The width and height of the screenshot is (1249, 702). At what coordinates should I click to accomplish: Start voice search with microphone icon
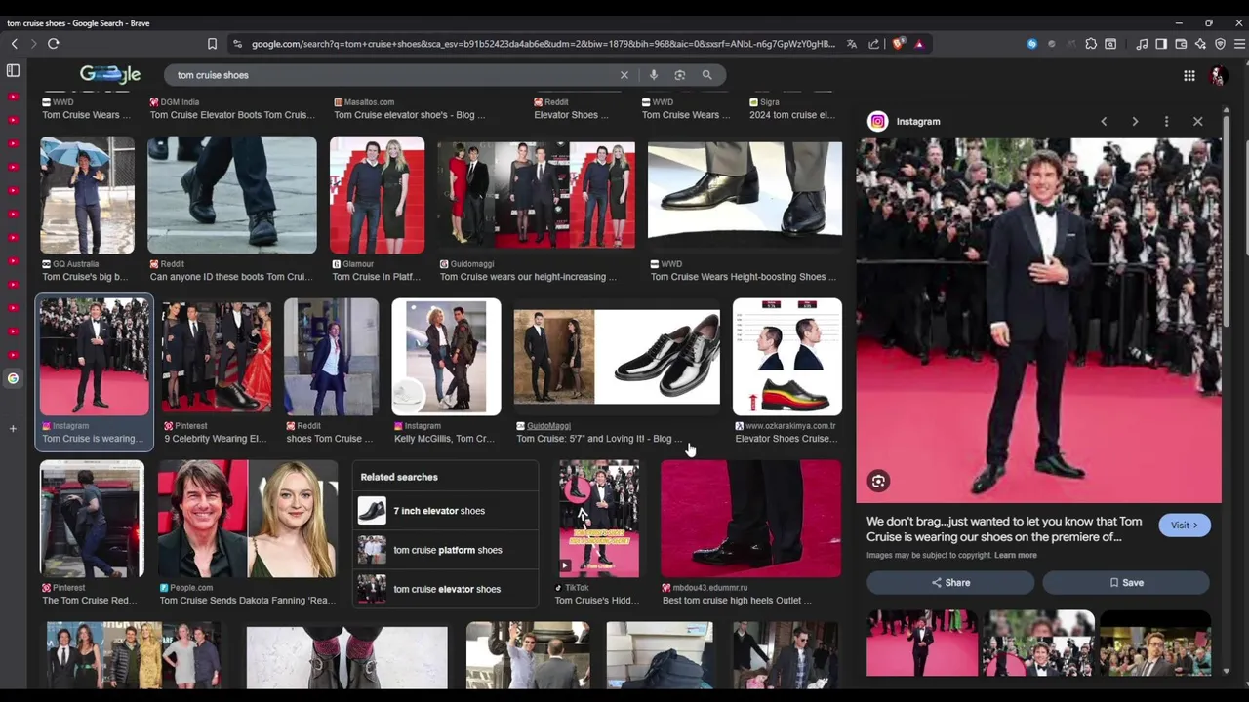(654, 75)
